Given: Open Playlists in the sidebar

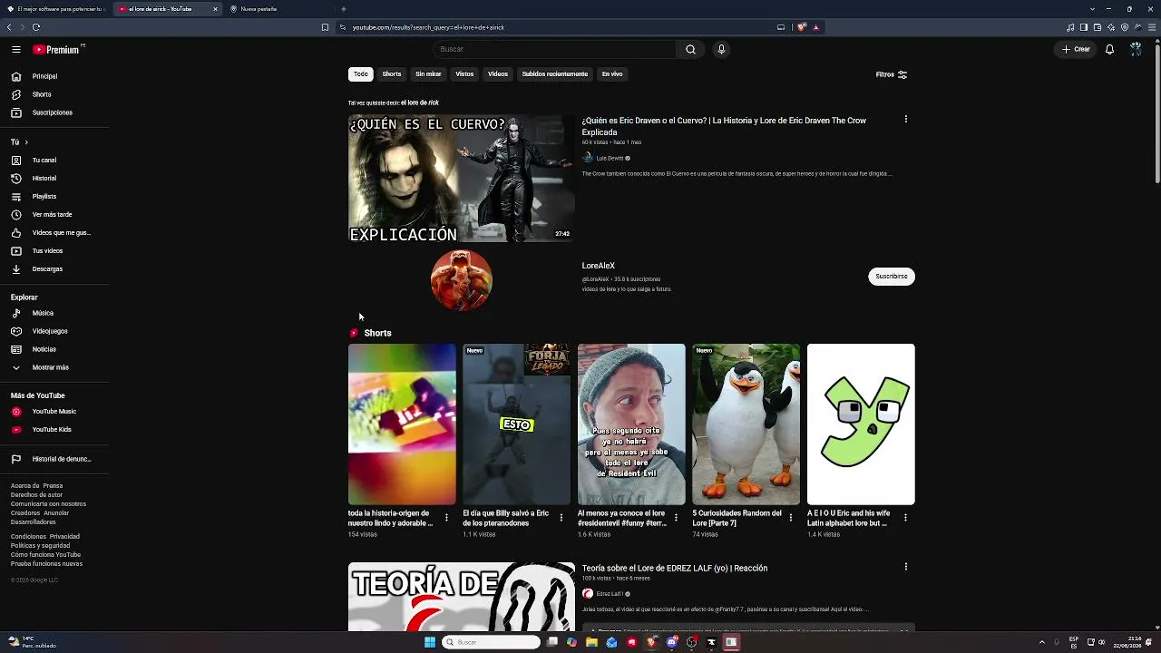Looking at the screenshot, I should click(x=54, y=197).
